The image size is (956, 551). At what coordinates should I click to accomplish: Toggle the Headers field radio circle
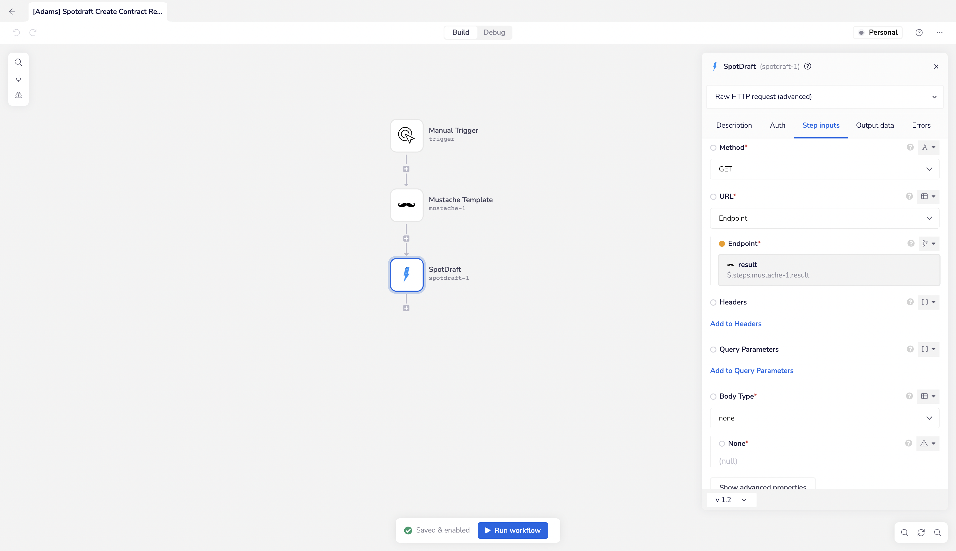point(713,303)
